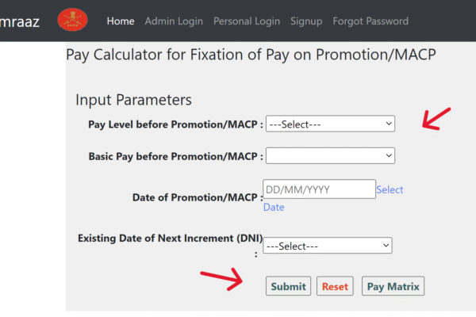Click the Indian Army emblem logo
The height and width of the screenshot is (317, 476).
coord(73,21)
